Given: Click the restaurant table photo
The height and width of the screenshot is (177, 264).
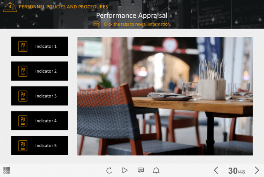Looking at the screenshot, I should [165, 96].
